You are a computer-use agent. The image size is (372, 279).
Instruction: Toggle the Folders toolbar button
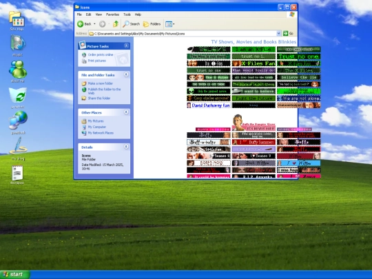coord(152,23)
